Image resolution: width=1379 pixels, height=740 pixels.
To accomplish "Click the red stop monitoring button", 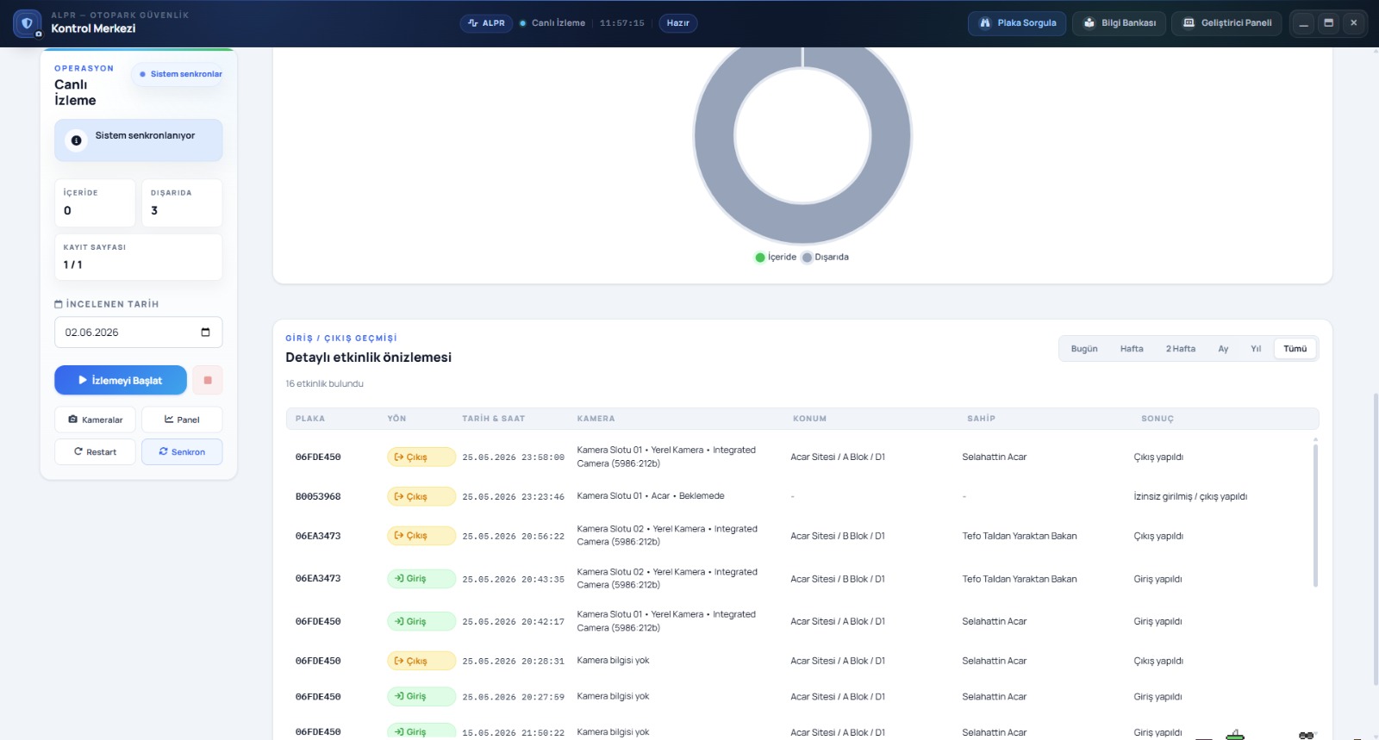I will (x=208, y=380).
